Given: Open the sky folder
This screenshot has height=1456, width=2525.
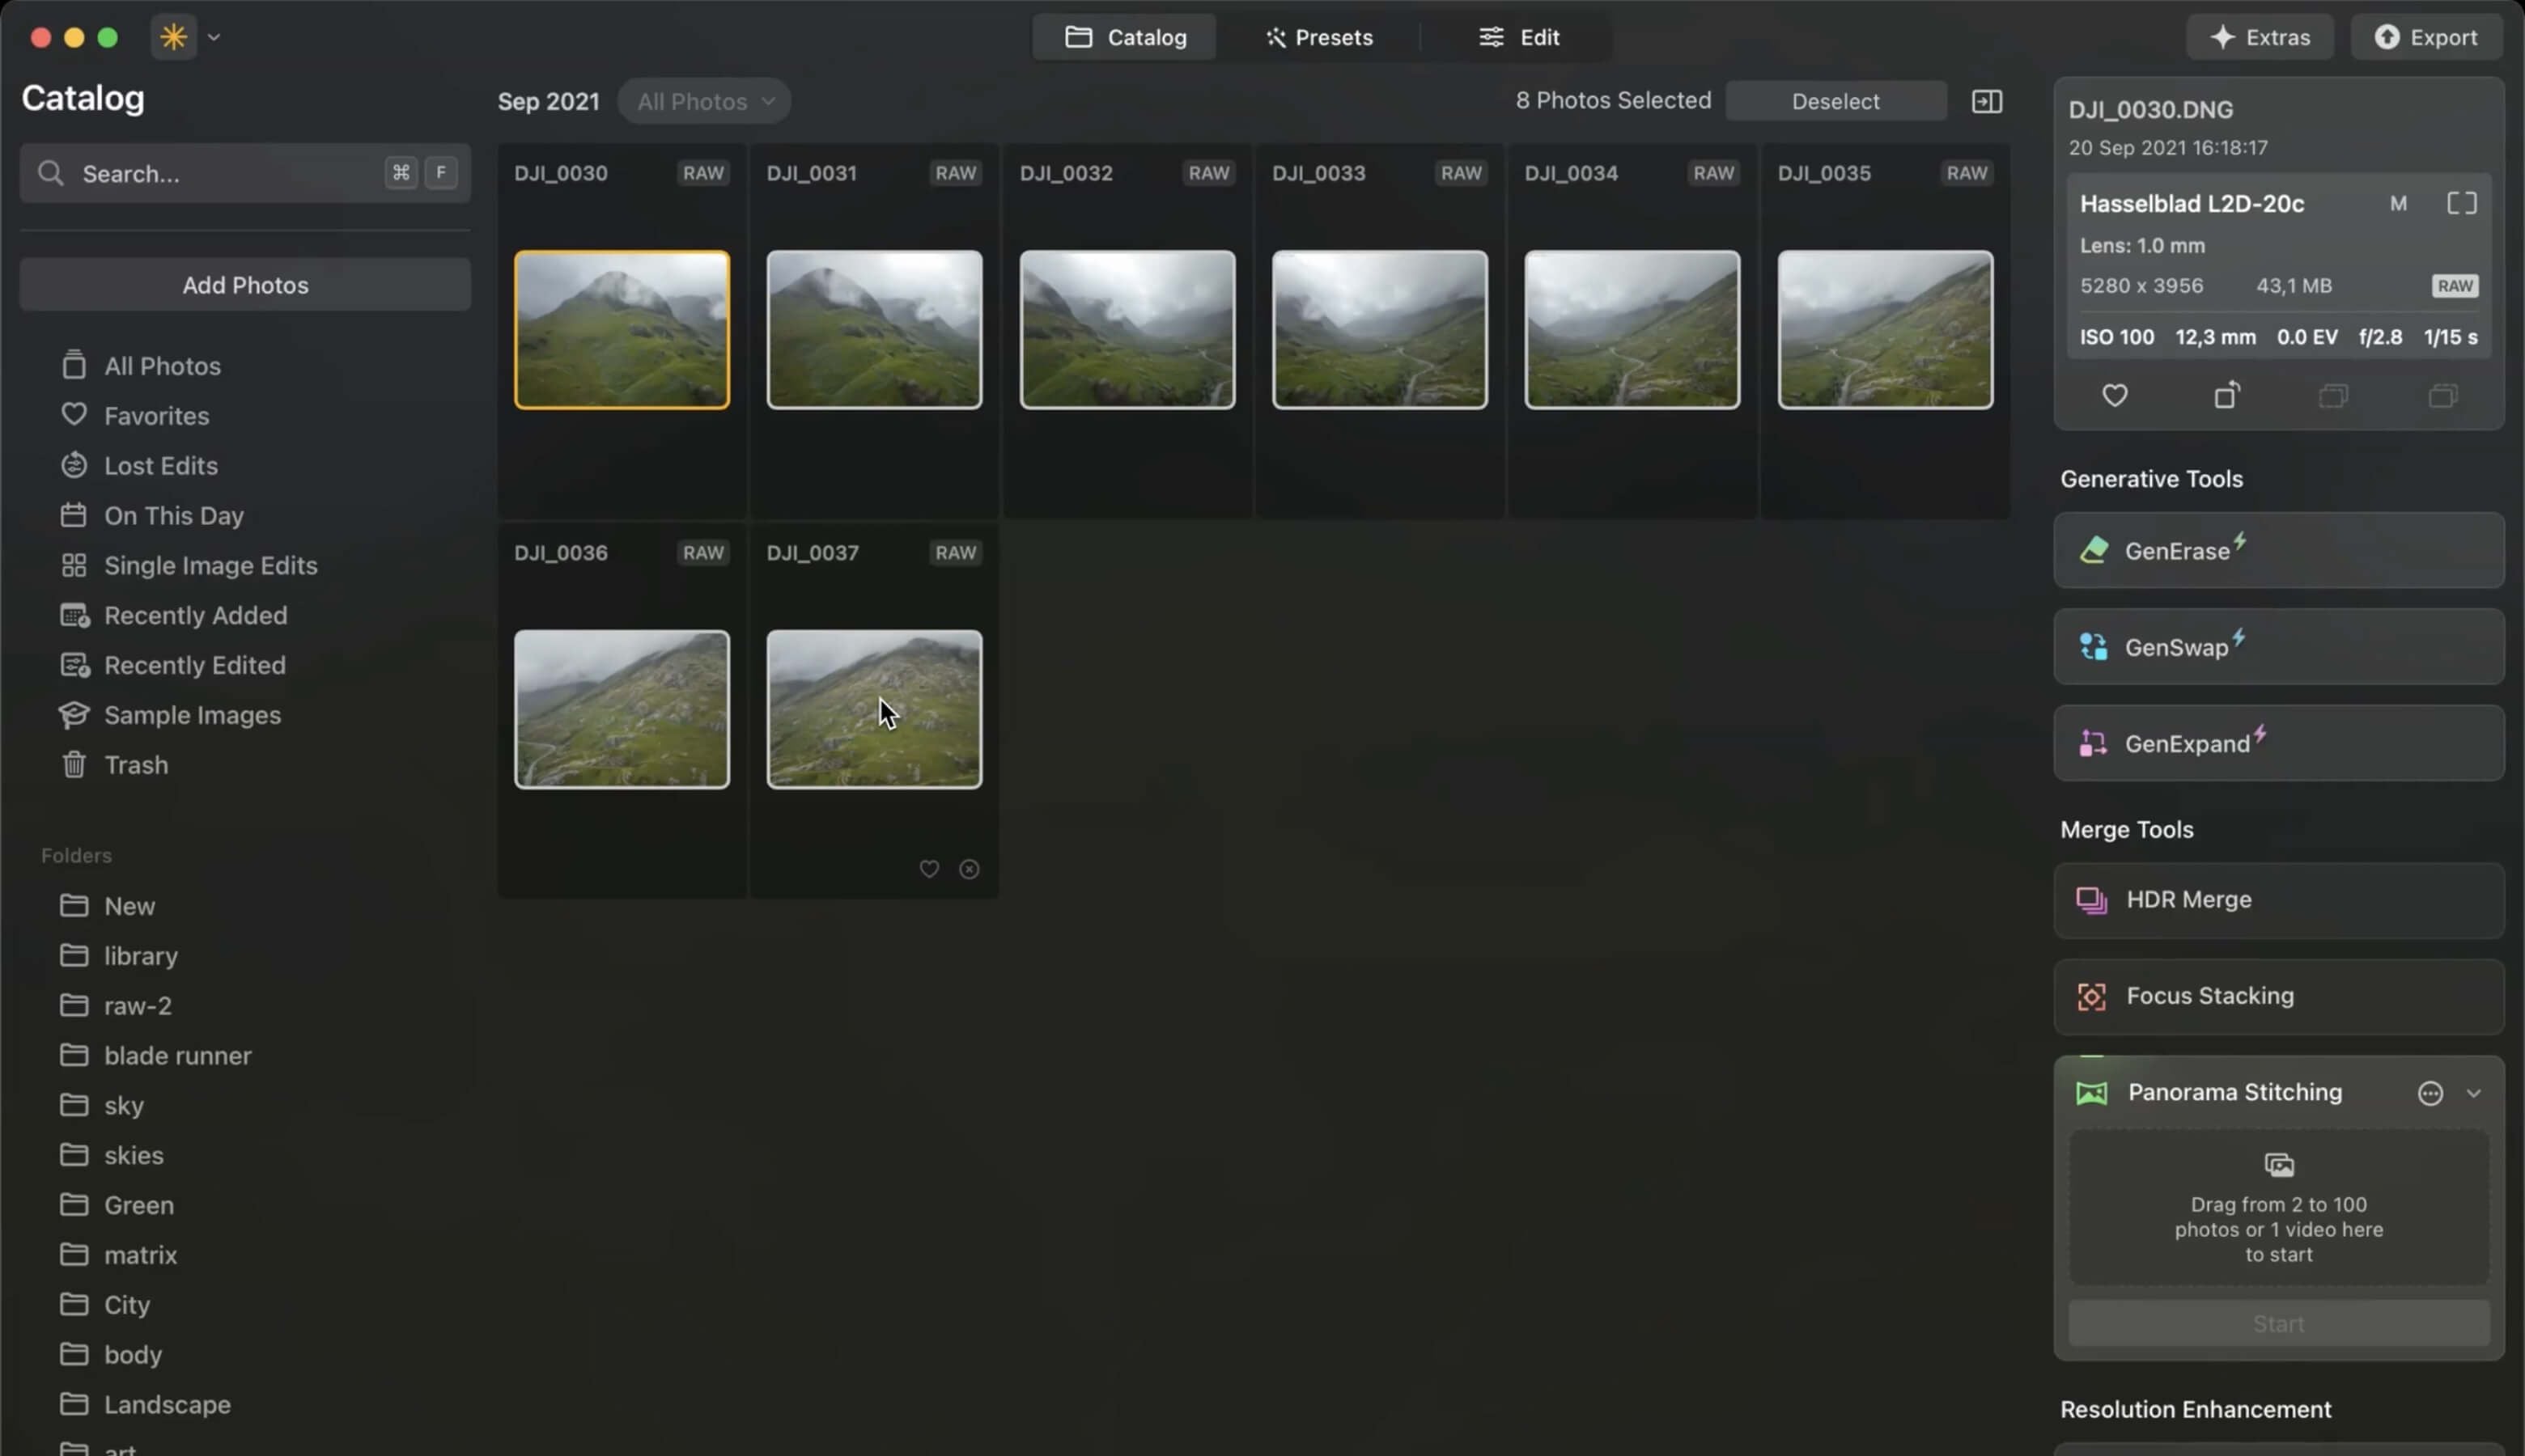Looking at the screenshot, I should (123, 1106).
